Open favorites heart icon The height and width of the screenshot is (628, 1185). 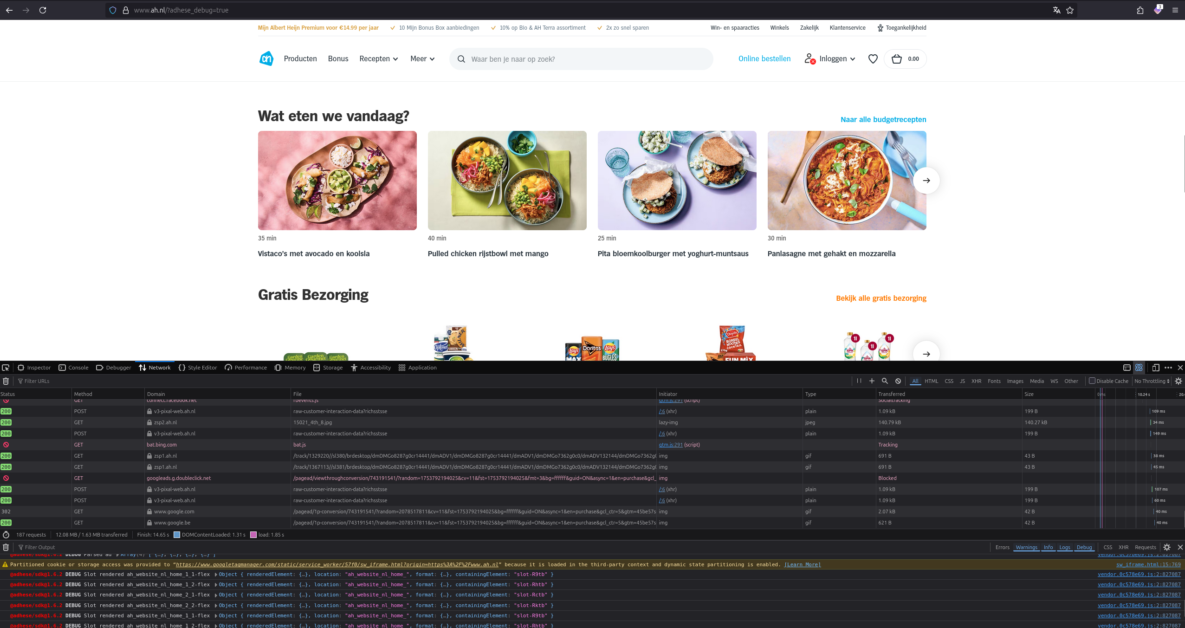pos(873,59)
